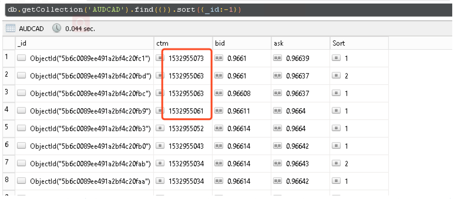This screenshot has height=199, width=454.
Task: Select ctm value 1532955034 in row 7
Action: coord(186,164)
